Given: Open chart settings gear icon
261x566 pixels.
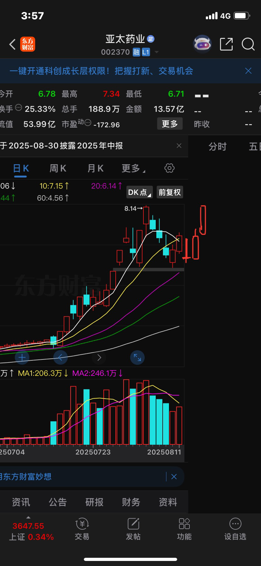Looking at the screenshot, I should 170,168.
